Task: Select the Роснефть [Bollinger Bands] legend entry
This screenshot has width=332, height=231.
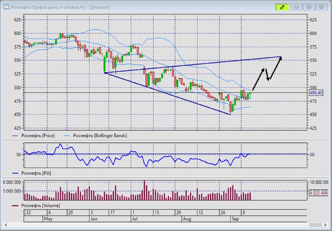Action: pyautogui.click(x=95, y=136)
